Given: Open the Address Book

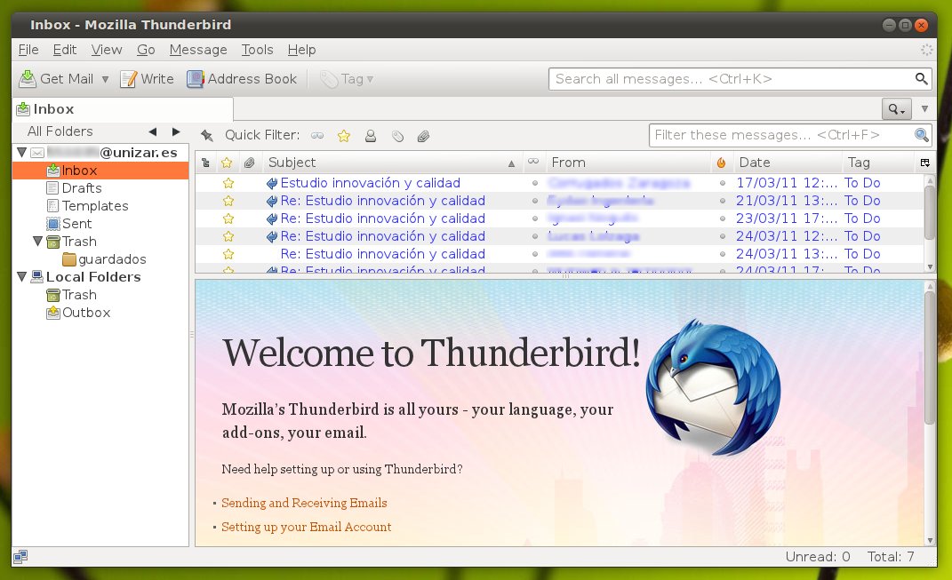Looking at the screenshot, I should (242, 79).
